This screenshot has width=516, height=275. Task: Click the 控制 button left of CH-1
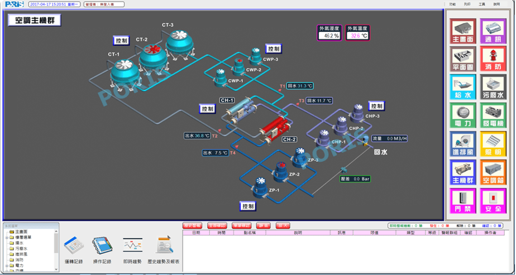click(x=208, y=109)
